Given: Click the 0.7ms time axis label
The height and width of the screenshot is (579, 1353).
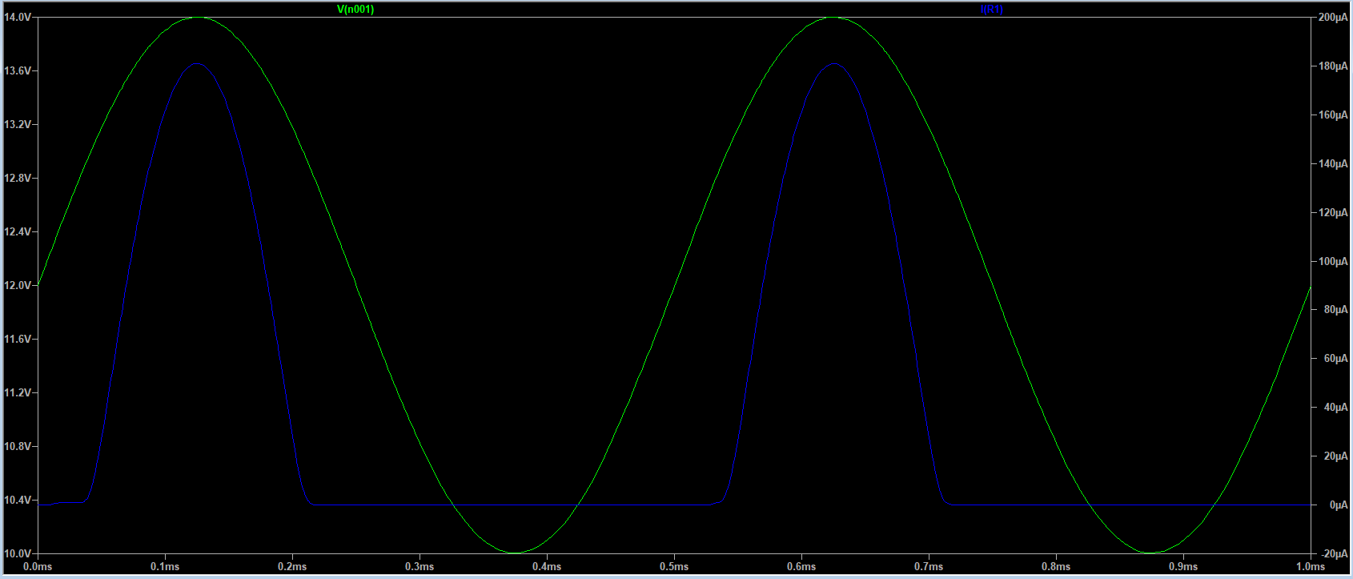Looking at the screenshot, I should [x=929, y=567].
